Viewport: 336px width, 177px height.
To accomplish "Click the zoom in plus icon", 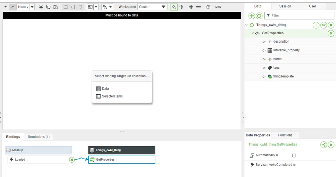I will click(191, 7).
